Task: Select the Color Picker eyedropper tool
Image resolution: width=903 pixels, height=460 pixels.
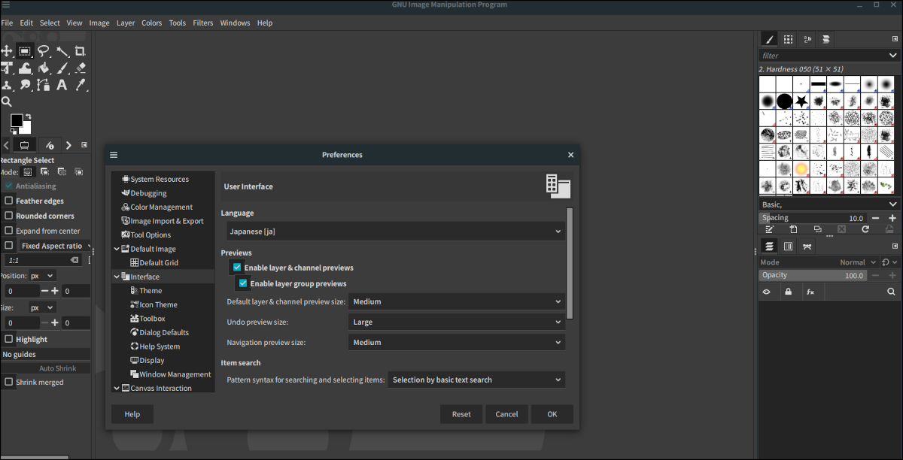Action: 80,85
